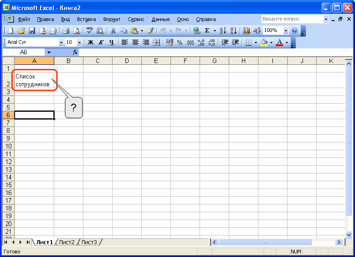Apply percent style format
This screenshot has width=355, height=257.
click(x=180, y=42)
